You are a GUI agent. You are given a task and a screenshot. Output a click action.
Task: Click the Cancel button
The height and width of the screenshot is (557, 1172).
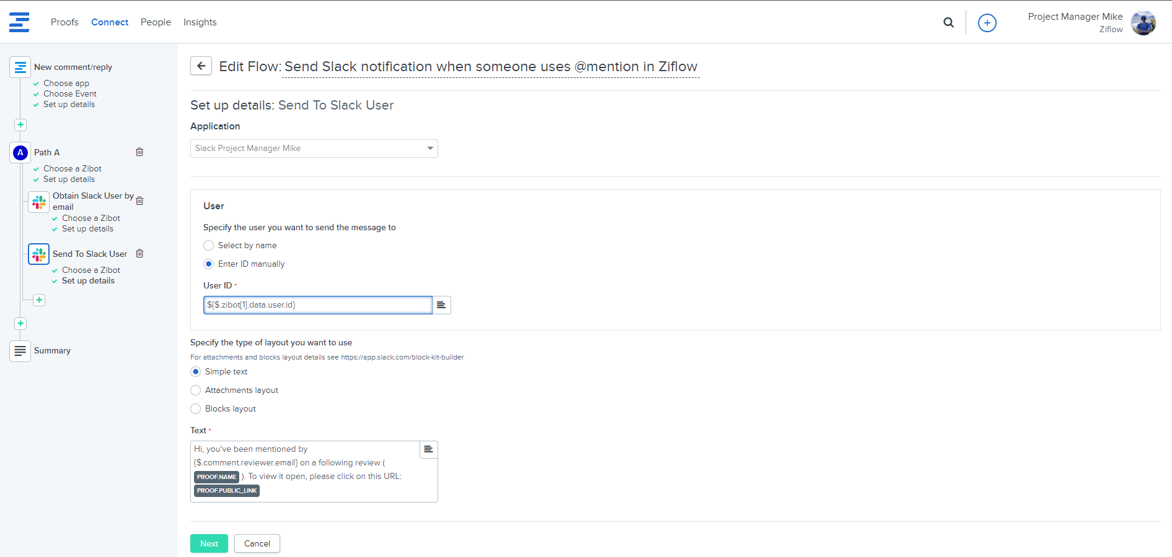[x=257, y=543]
